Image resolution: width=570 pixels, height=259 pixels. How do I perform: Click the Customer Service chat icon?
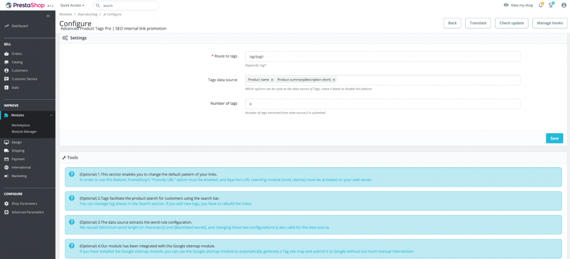tap(6, 79)
